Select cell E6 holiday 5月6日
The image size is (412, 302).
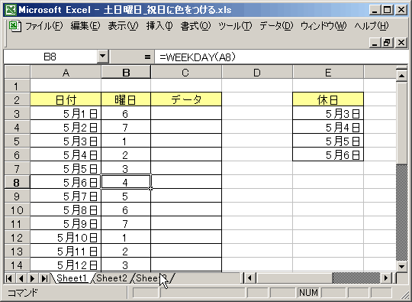[x=328, y=154]
